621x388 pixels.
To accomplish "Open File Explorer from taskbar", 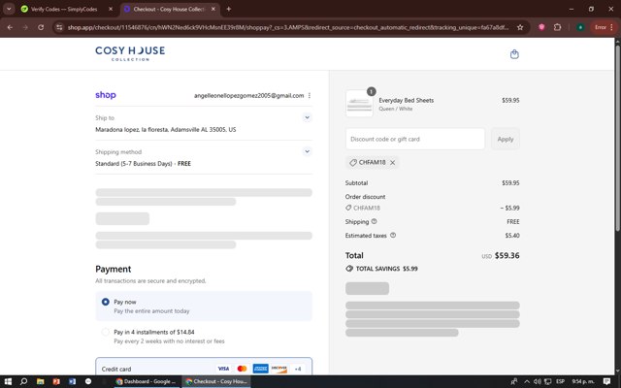I will pyautogui.click(x=40, y=381).
